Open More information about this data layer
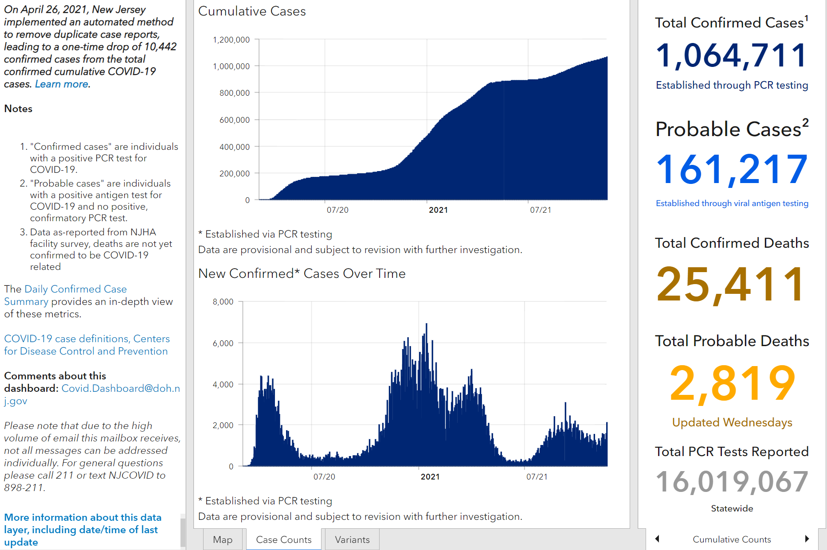 pos(82,530)
